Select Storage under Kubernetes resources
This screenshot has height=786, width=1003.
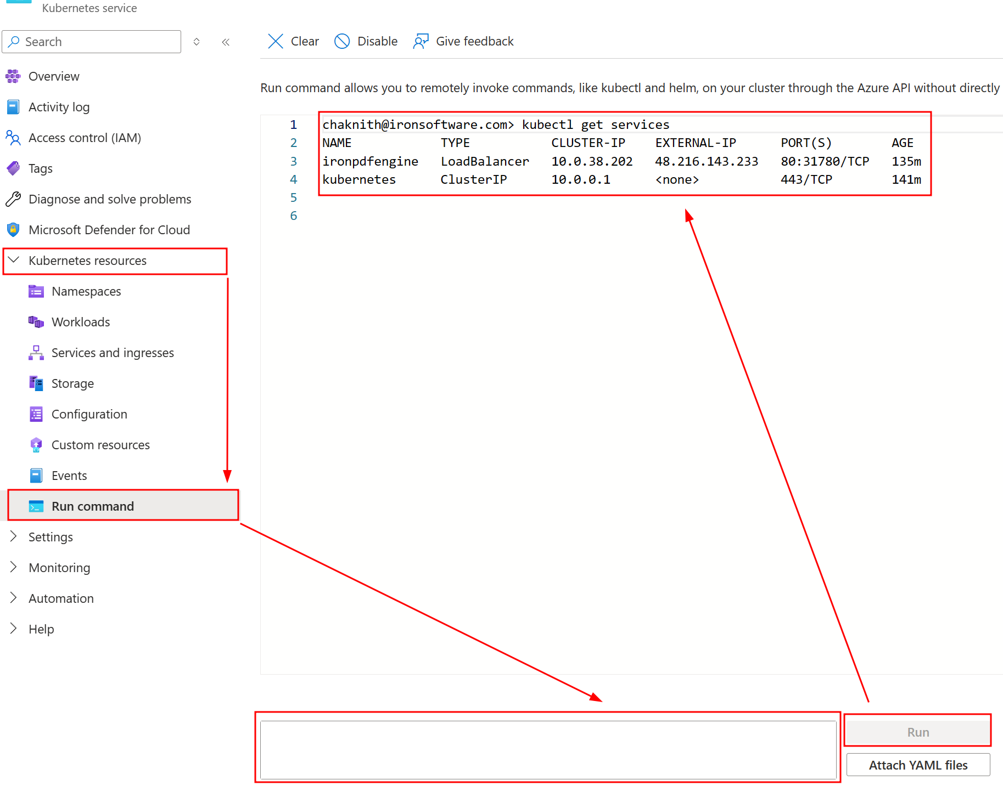pyautogui.click(x=72, y=383)
